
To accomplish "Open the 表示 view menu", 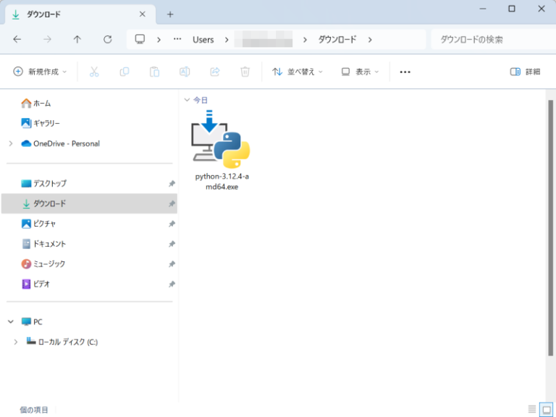I will [x=361, y=72].
